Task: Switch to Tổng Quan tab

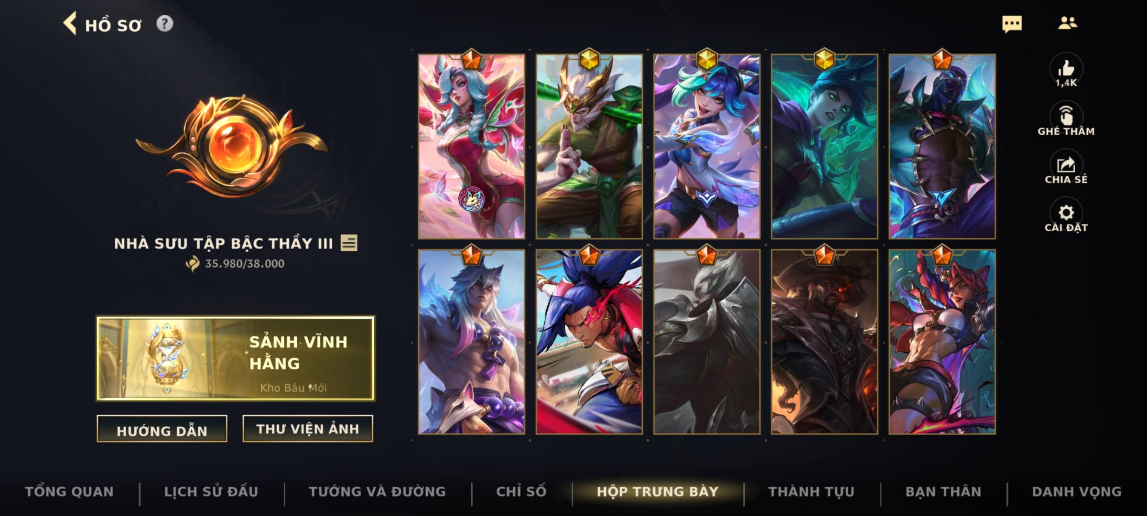Action: pyautogui.click(x=69, y=492)
